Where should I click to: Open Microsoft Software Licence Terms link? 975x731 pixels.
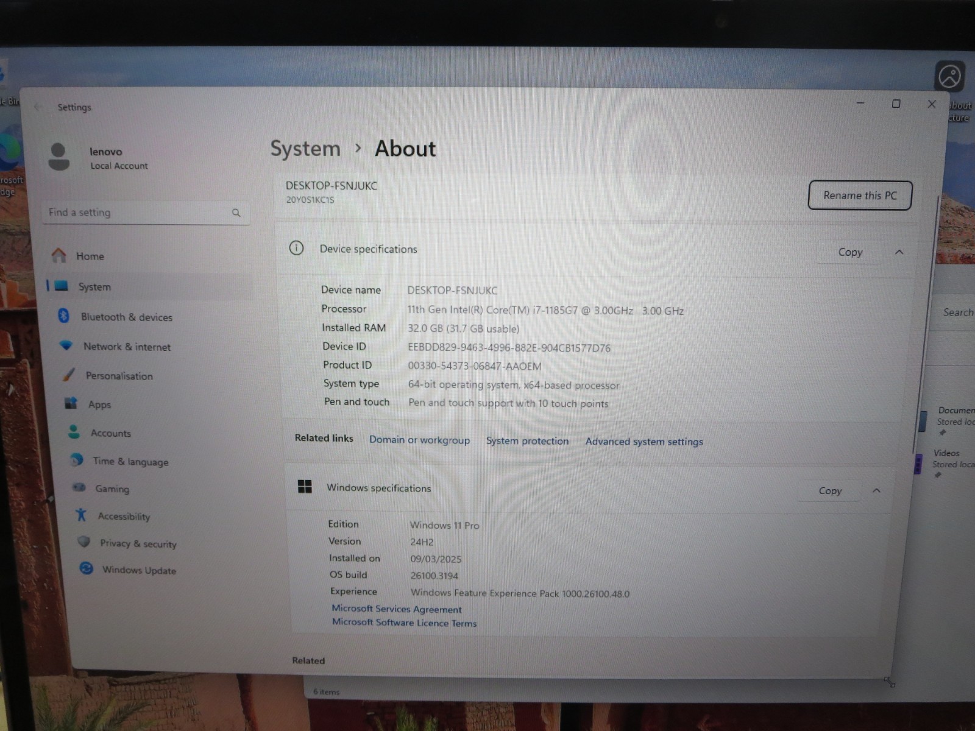[405, 623]
